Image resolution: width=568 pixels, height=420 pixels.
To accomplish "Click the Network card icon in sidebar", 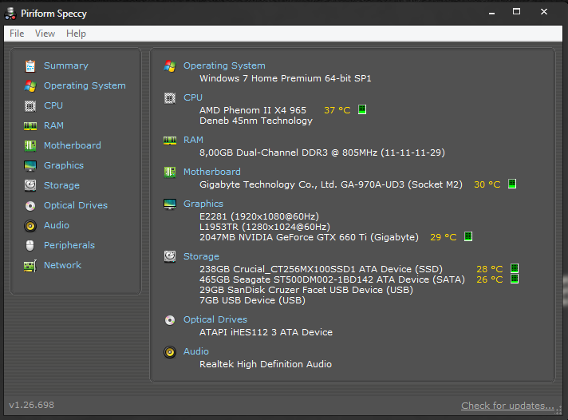I will coord(30,266).
